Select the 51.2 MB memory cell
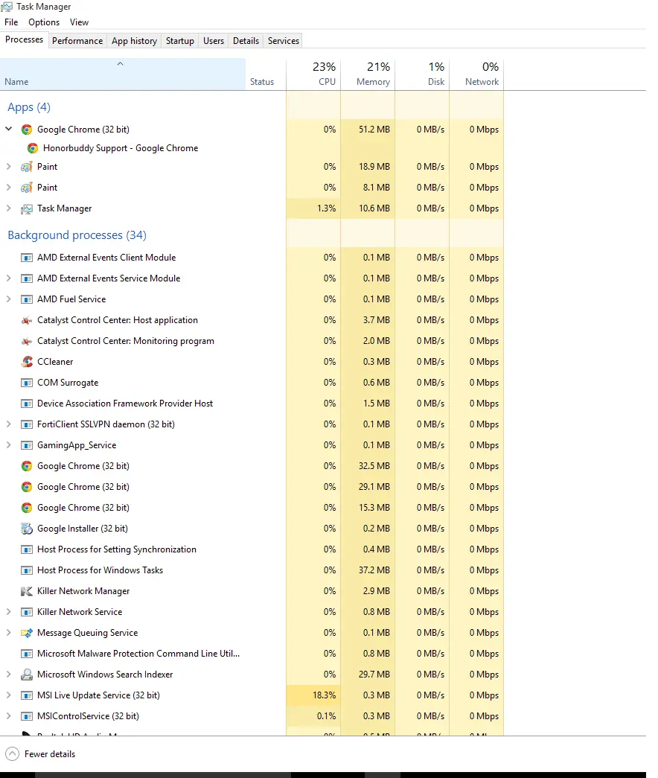The height and width of the screenshot is (778, 658). pyautogui.click(x=368, y=130)
